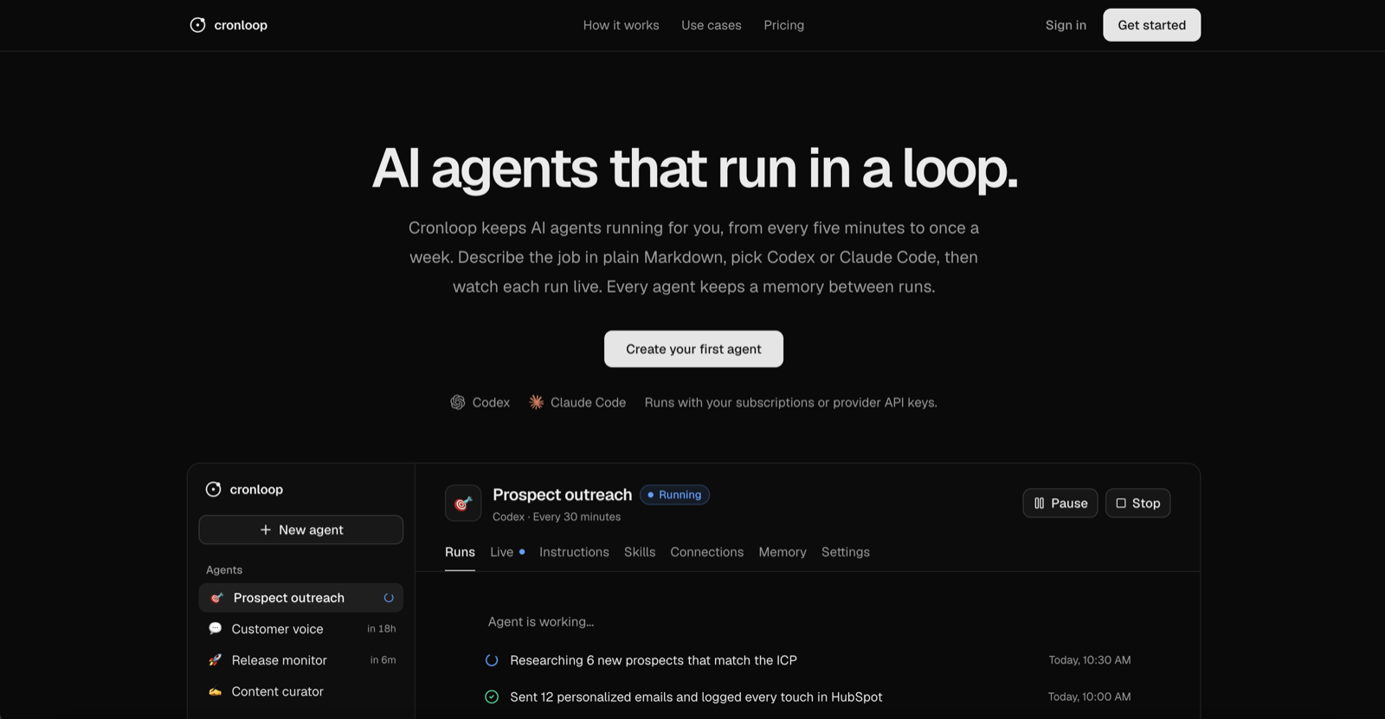Click the pause bars icon in Pause button

1040,504
